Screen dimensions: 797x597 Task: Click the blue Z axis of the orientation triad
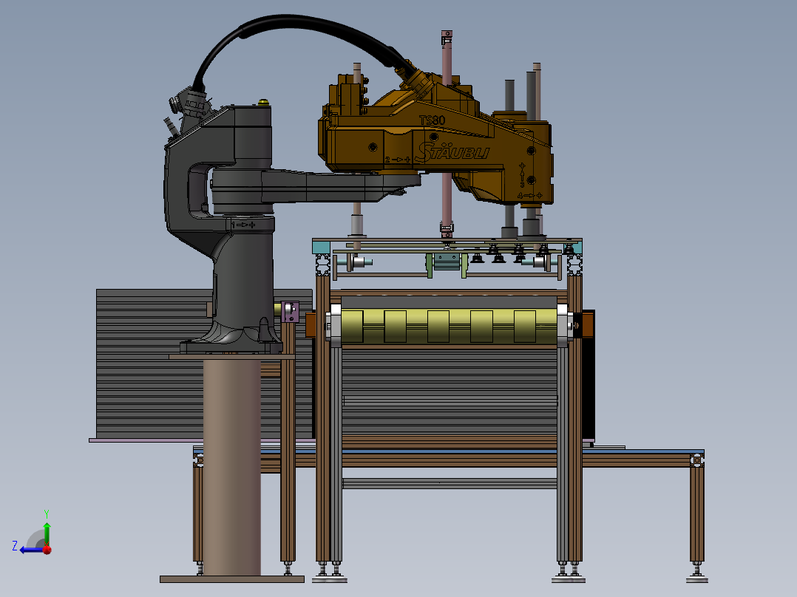click(x=32, y=550)
